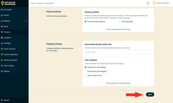Screen dimensions: 173x103
Task: Open the Learn more link
Action: pos(126,48)
